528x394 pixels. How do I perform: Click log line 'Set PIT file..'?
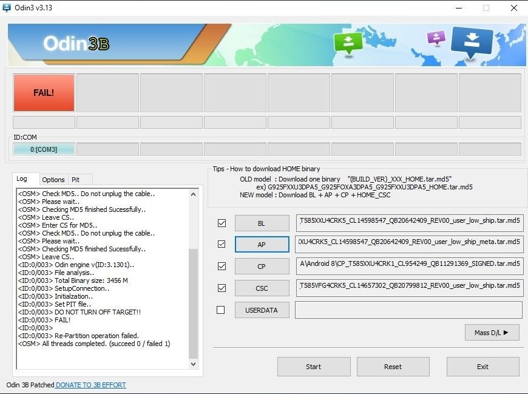click(54, 304)
